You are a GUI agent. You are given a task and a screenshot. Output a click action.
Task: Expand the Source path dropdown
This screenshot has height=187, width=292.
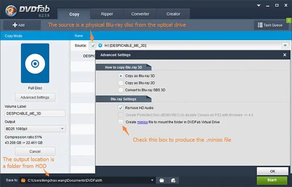coord(285,46)
